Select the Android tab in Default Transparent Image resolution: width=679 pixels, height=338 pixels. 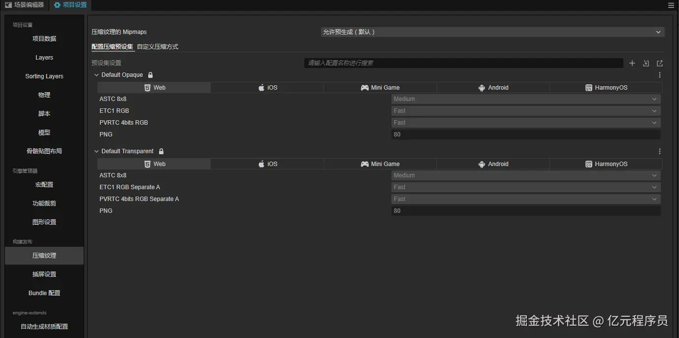click(x=493, y=164)
